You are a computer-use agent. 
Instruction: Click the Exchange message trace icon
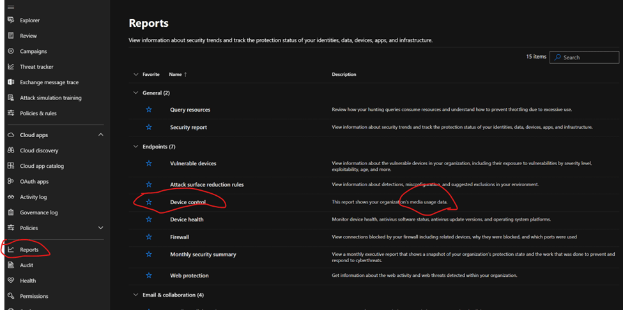click(11, 82)
